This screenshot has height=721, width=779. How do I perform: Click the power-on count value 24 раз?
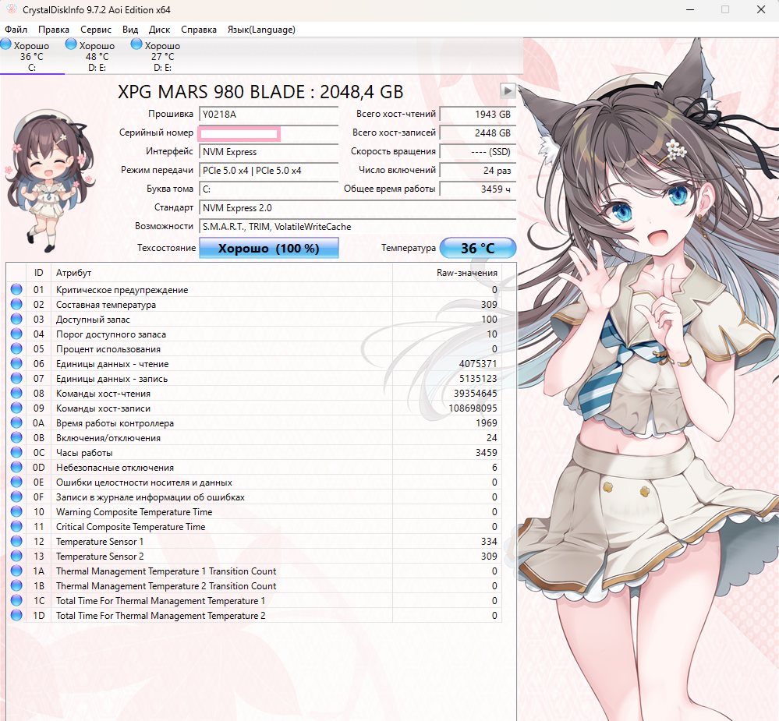tap(478, 171)
